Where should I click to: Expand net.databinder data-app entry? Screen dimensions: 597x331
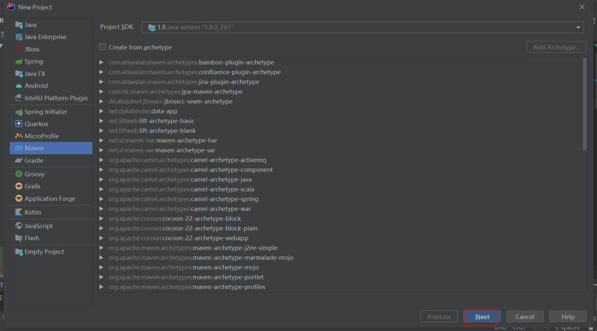[x=101, y=111]
